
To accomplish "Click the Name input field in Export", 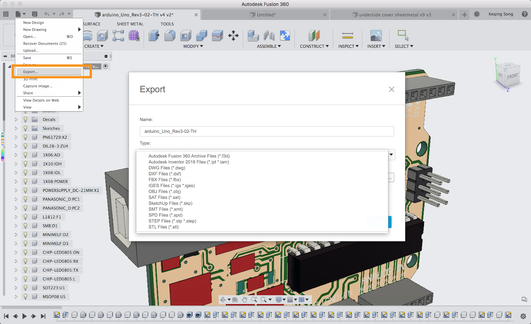I will [266, 131].
